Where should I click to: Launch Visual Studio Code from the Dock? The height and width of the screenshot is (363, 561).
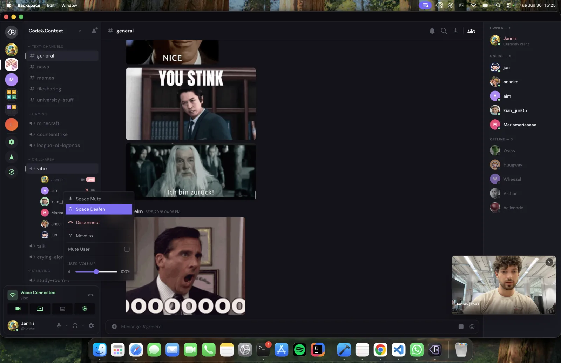point(399,350)
